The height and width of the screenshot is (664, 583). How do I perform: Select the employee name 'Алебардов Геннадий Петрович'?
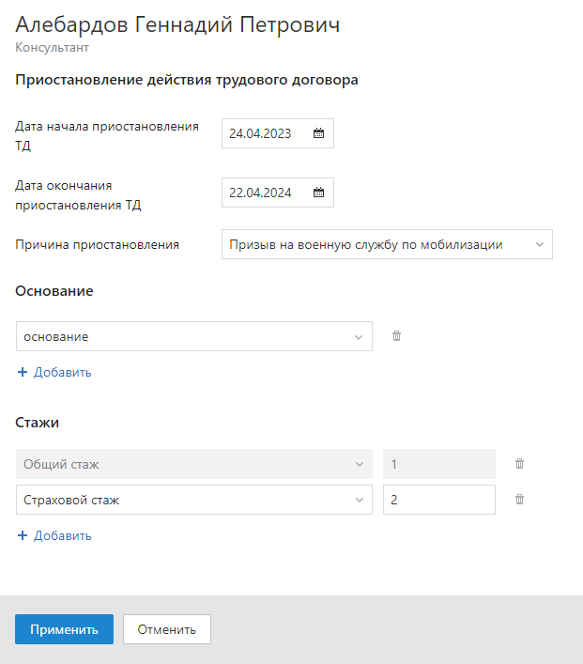pyautogui.click(x=177, y=24)
